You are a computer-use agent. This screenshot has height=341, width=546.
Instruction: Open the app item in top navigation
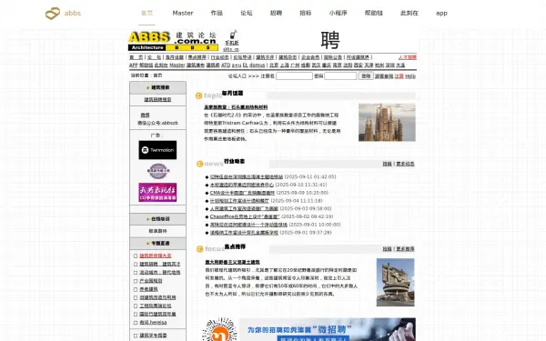click(441, 13)
